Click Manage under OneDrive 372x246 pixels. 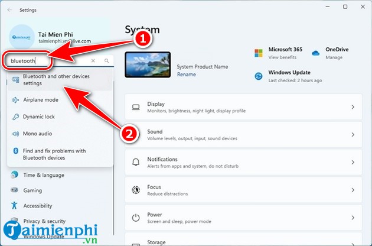(x=334, y=57)
